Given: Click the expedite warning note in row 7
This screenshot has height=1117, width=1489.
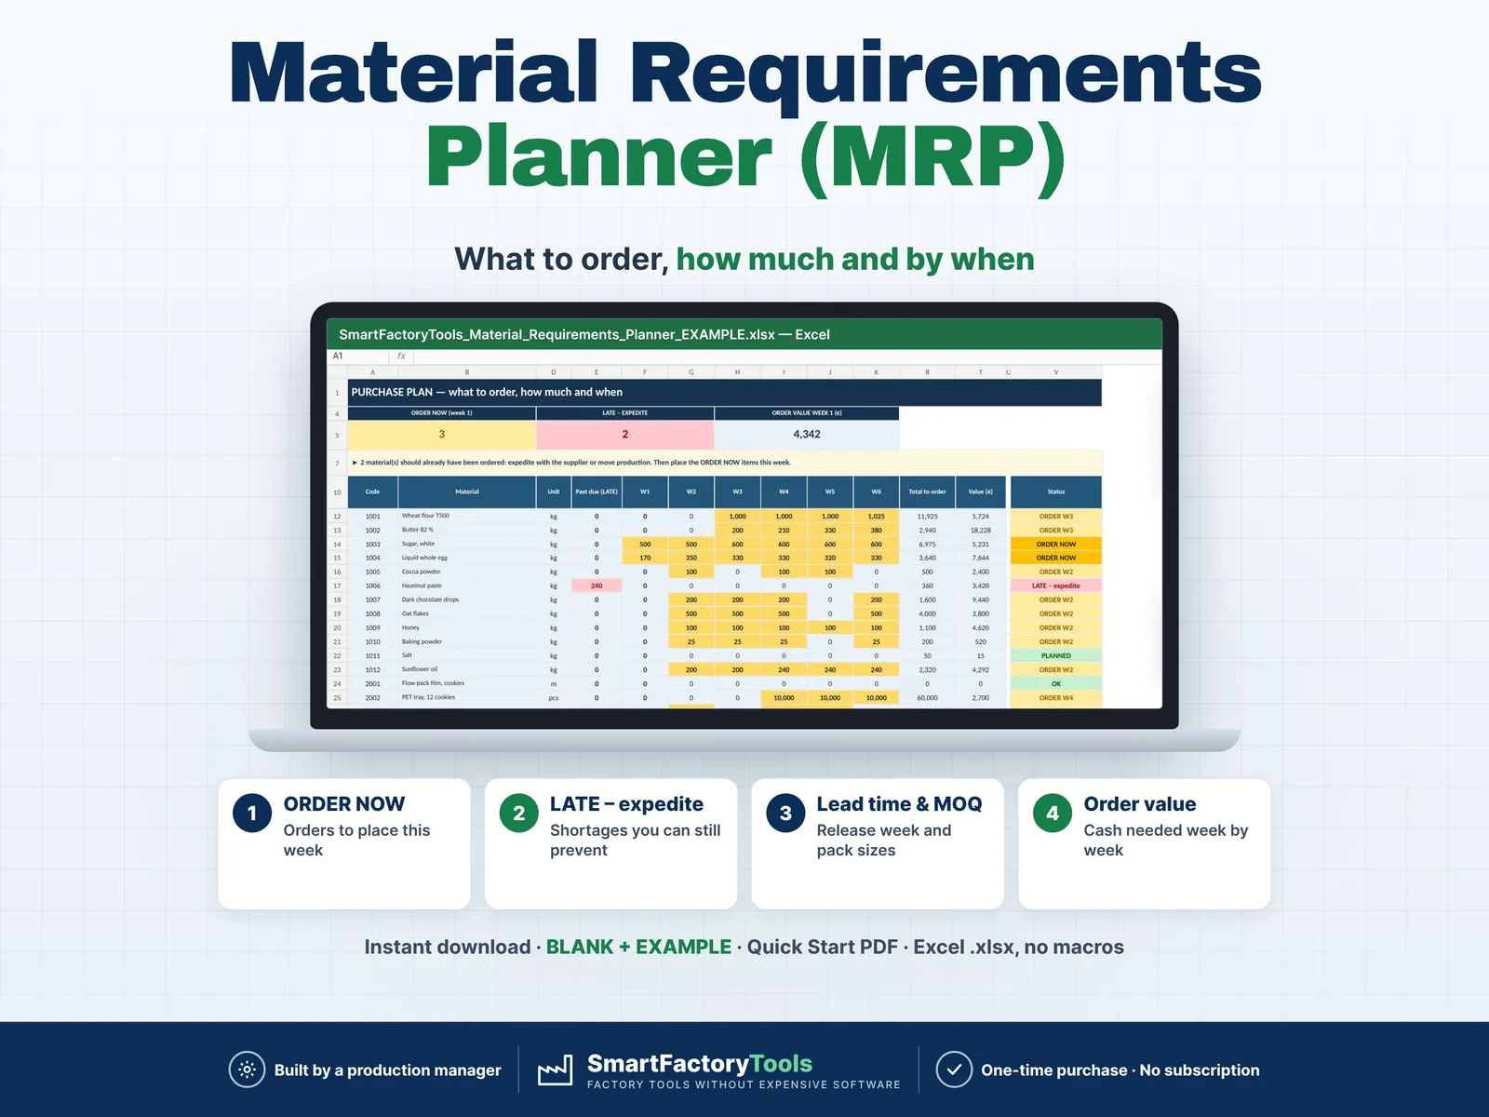Looking at the screenshot, I should click(x=725, y=462).
